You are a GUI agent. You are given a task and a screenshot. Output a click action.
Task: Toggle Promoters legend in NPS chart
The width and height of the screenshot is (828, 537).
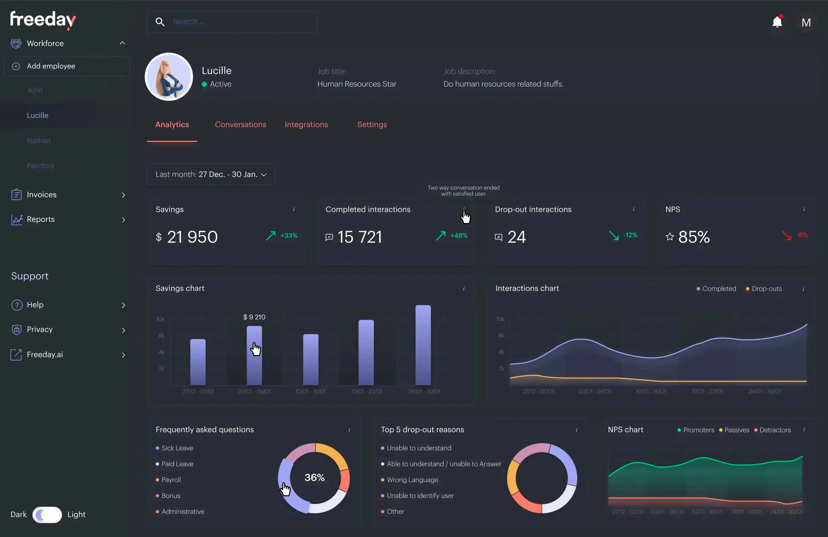click(696, 430)
